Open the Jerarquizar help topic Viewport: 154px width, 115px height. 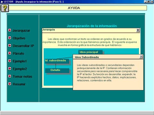point(21,31)
